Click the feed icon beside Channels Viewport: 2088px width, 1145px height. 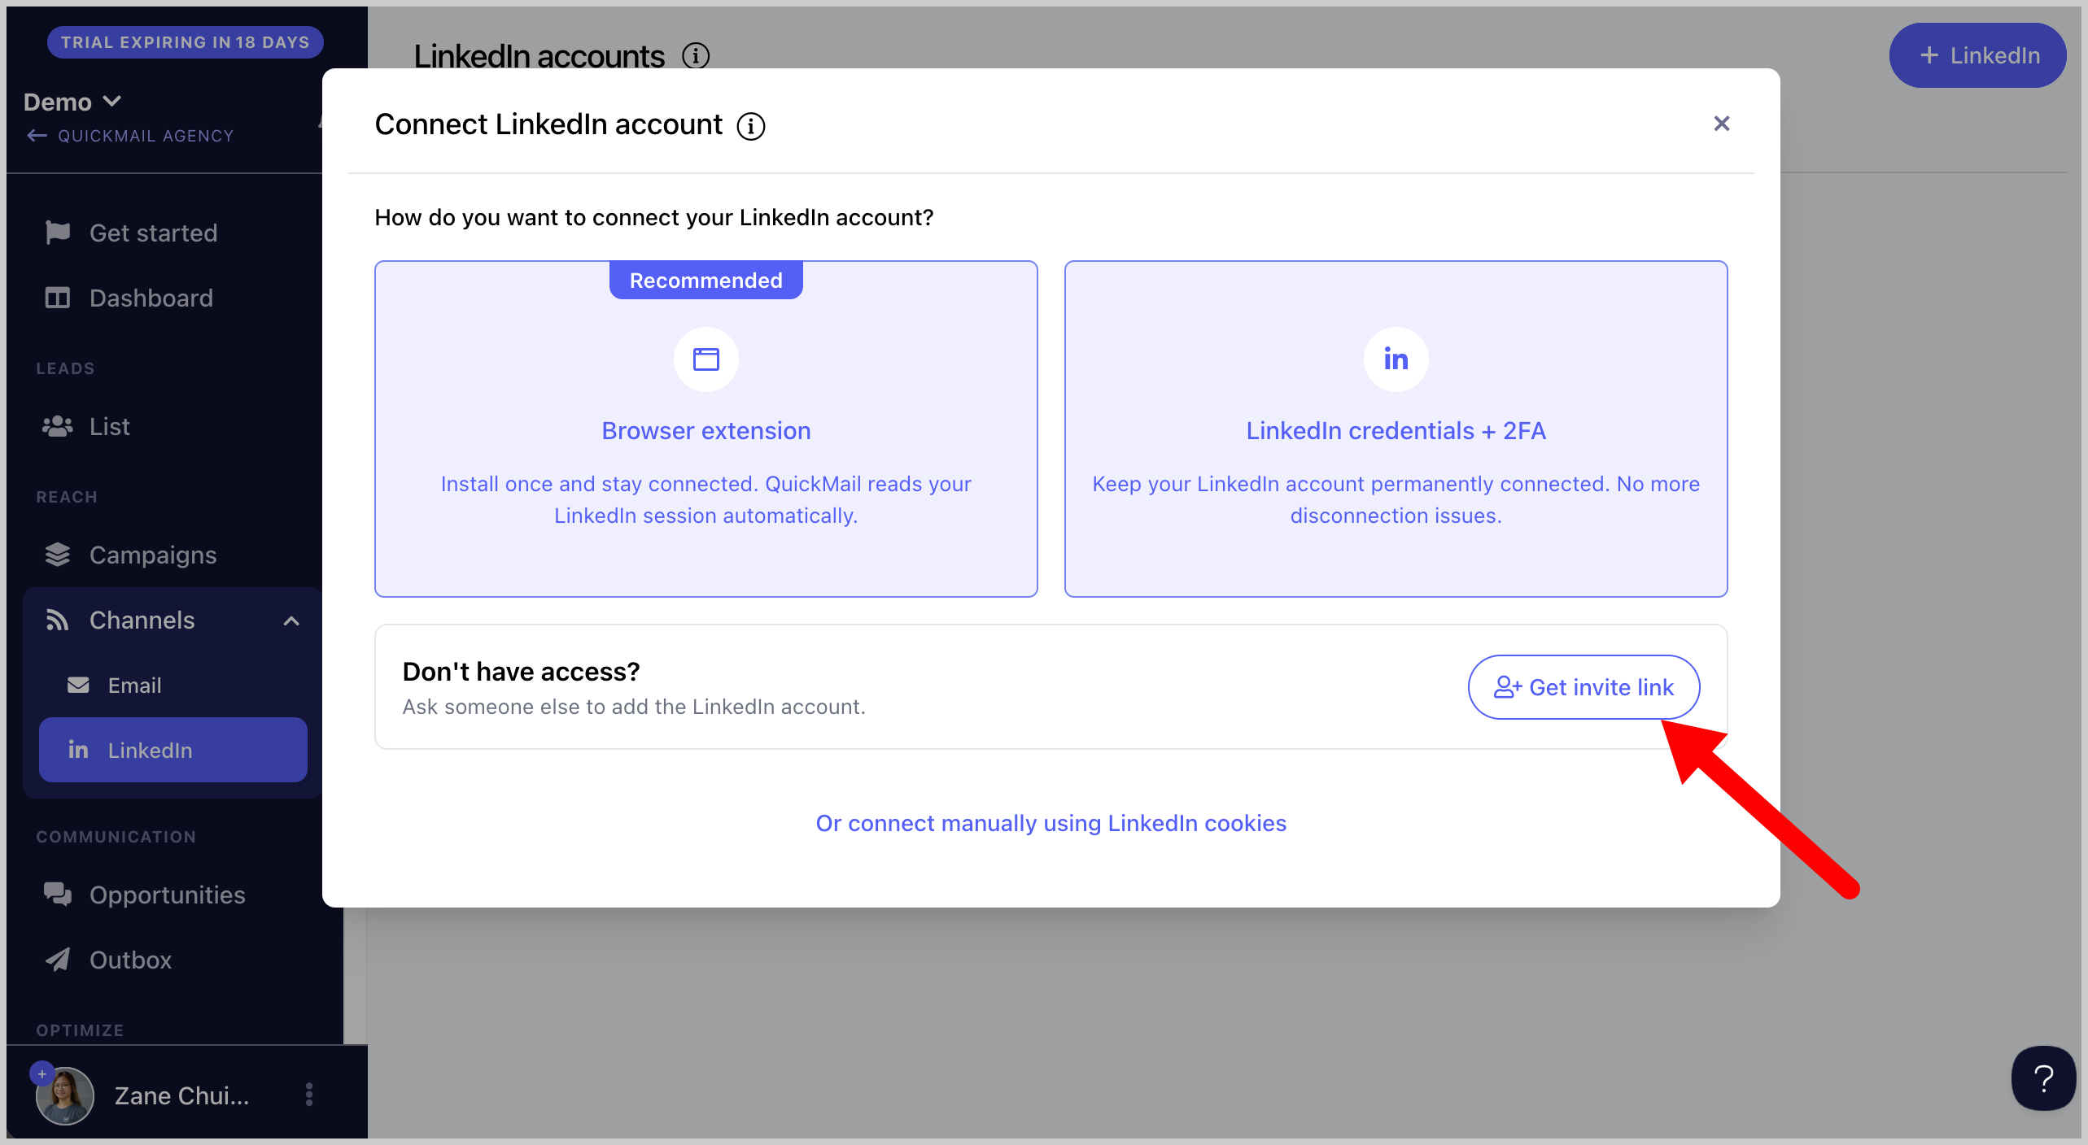[57, 620]
